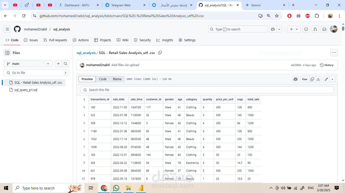This screenshot has width=345, height=193.
Task: Edit this file with pencil icon
Action: (x=326, y=79)
